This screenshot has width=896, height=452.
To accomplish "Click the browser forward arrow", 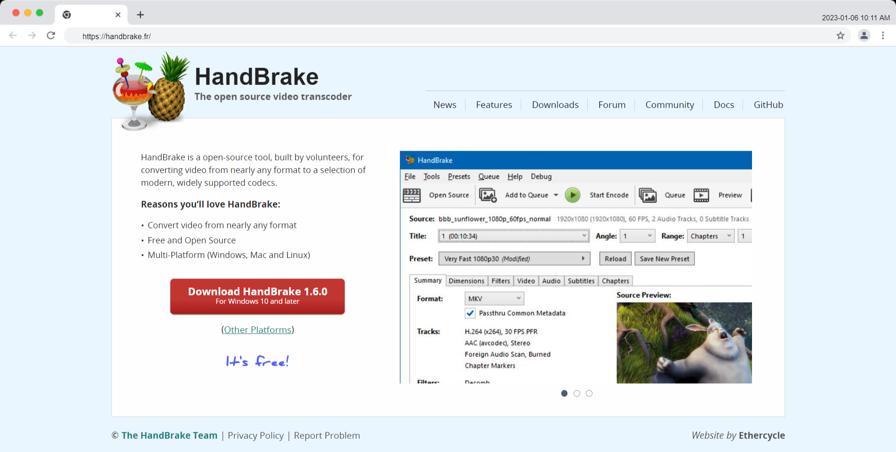I will (x=32, y=35).
